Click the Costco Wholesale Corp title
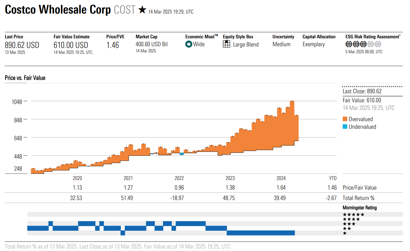 [58, 10]
